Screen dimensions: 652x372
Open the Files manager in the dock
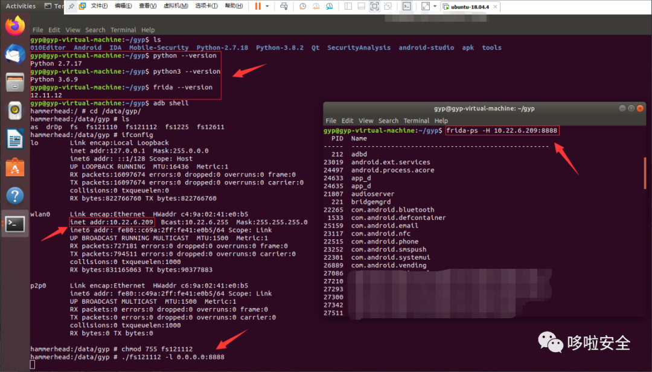click(15, 82)
